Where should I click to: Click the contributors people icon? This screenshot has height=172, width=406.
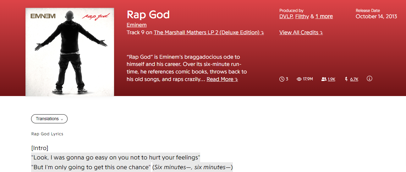click(324, 79)
